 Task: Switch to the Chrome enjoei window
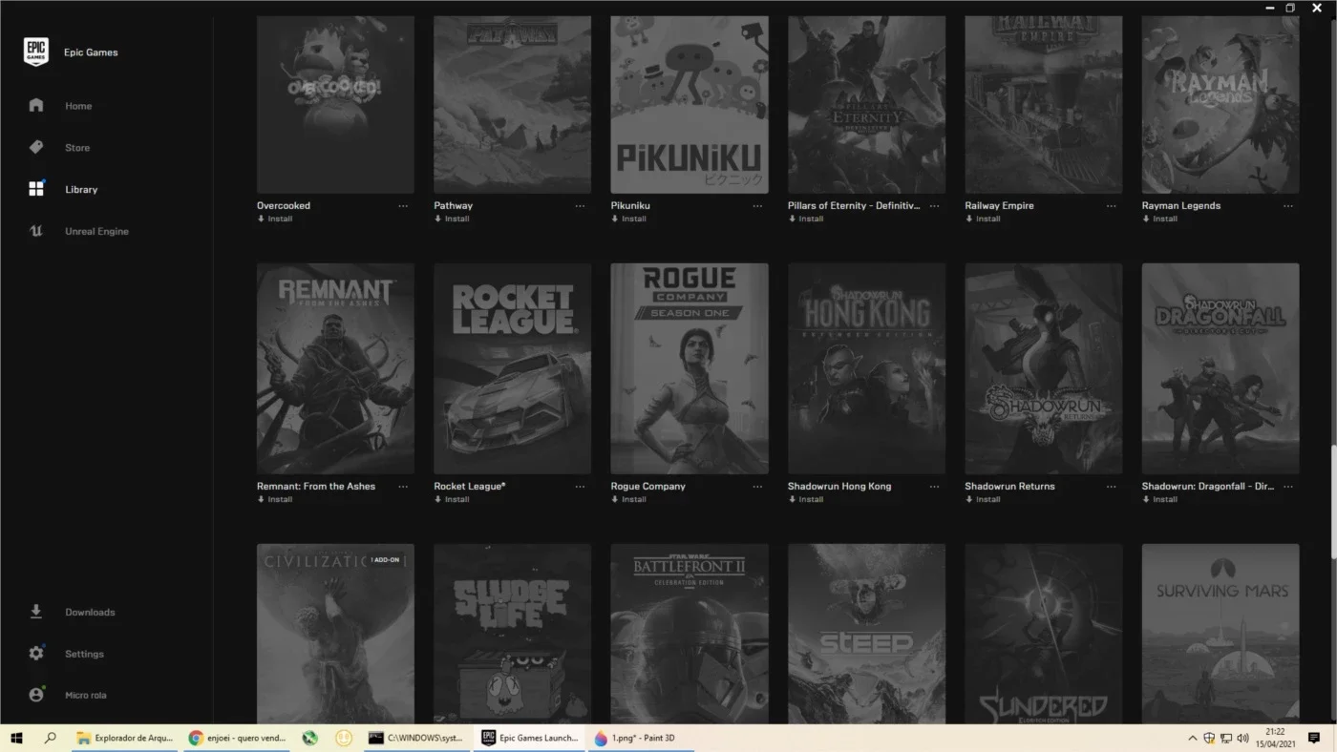click(238, 738)
